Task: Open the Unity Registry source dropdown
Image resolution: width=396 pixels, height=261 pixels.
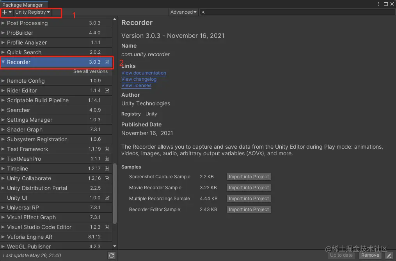Action: pyautogui.click(x=32, y=12)
